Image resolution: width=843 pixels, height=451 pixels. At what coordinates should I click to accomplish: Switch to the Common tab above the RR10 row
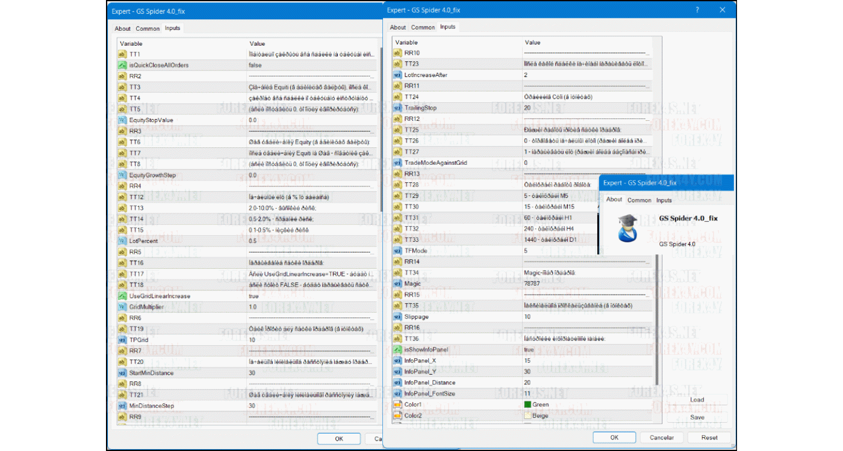pyautogui.click(x=423, y=27)
